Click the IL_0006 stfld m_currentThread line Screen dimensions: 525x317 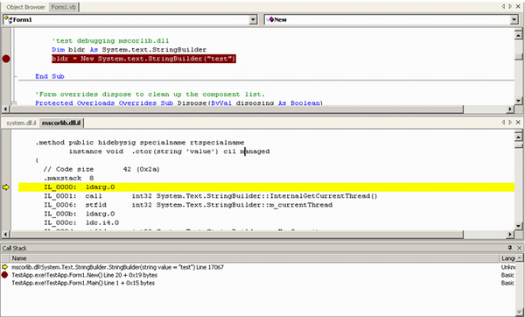tap(188, 205)
